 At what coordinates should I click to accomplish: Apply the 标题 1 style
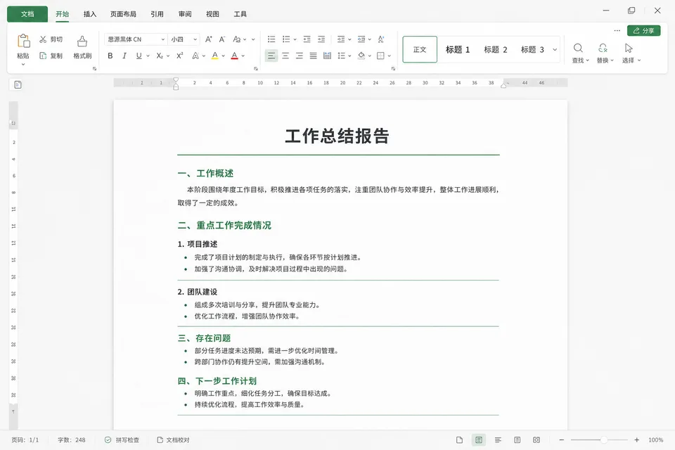(x=458, y=49)
